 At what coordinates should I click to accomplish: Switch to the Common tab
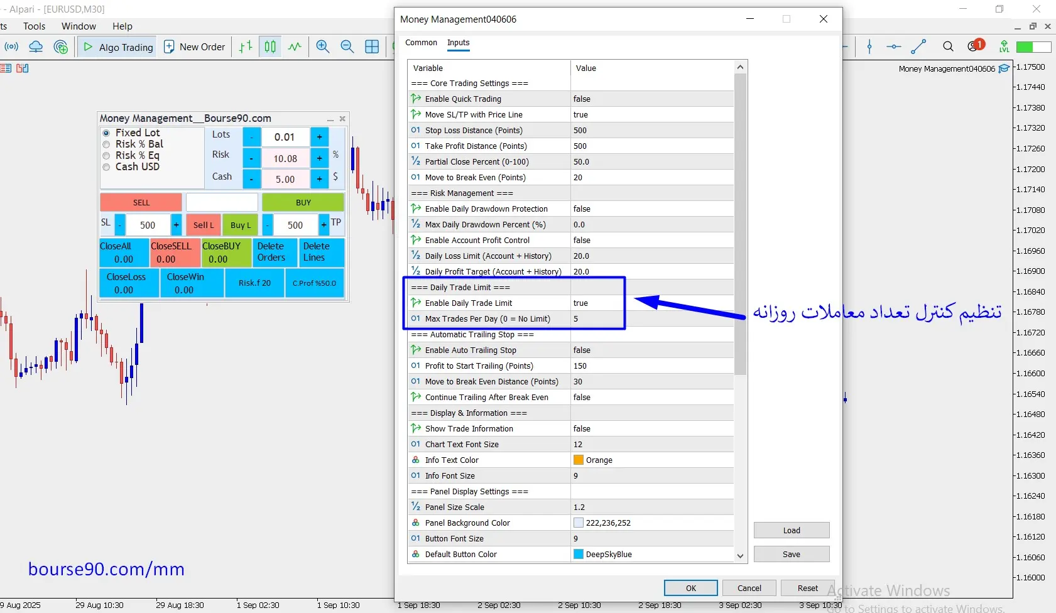421,43
